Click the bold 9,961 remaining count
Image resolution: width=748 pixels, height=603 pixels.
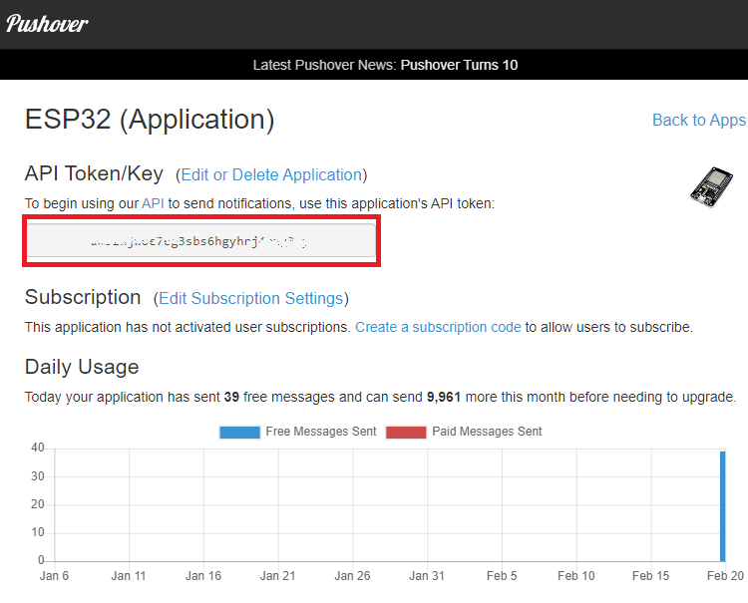click(444, 397)
